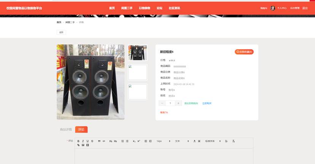Click the quantity input showing 1

coord(170,103)
